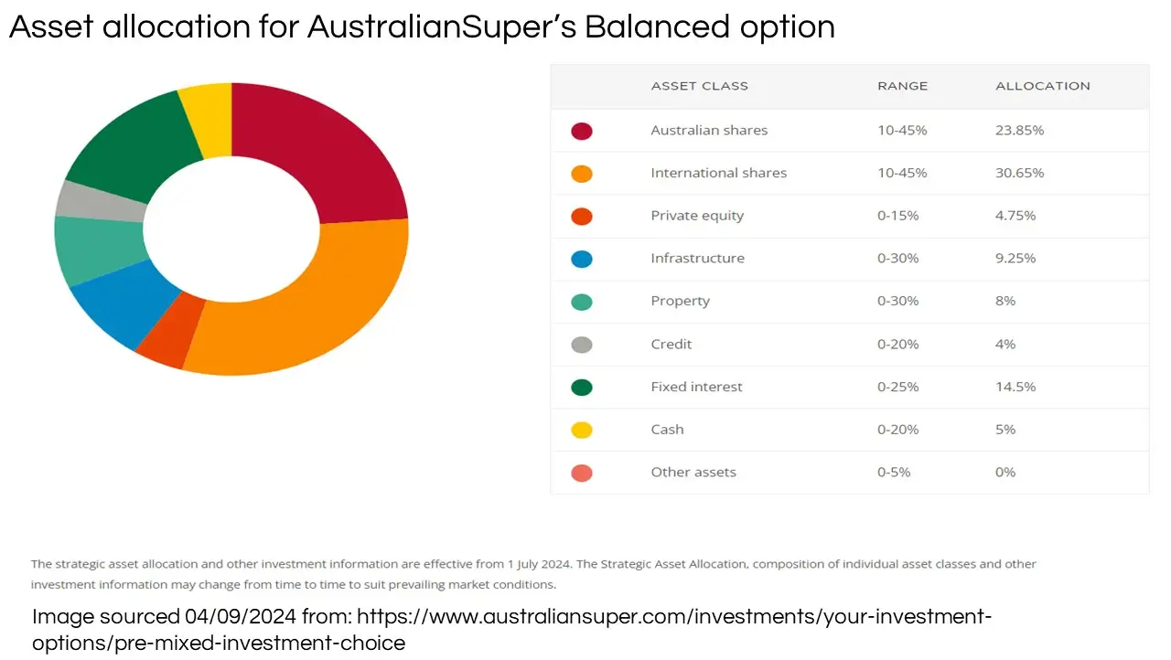Click the blue Infrastructure legend dot
Image resolution: width=1171 pixels, height=660 pixels.
[x=582, y=259]
